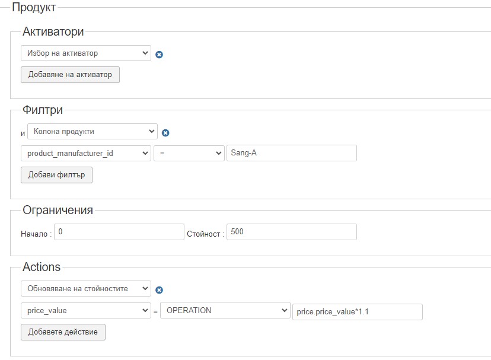
Task: Open the product_manufacturer_id column dropdown
Action: click(x=86, y=153)
